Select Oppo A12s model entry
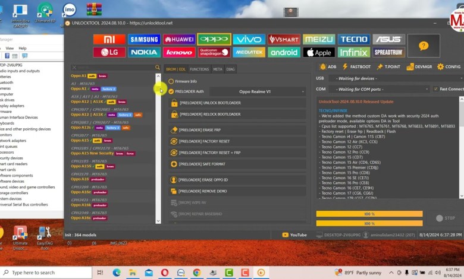Screen dimensions: 464x279 pos(100,128)
